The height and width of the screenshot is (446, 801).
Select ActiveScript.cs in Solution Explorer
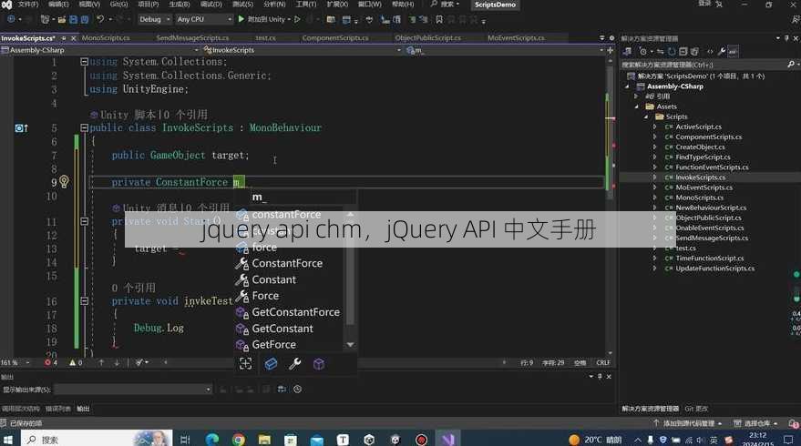coord(698,127)
